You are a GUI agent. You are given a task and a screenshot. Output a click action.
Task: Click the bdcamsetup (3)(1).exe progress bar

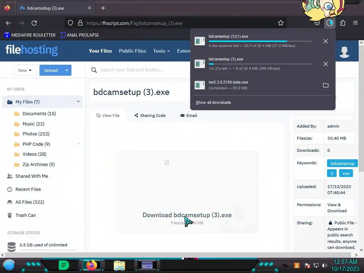coord(260,41)
